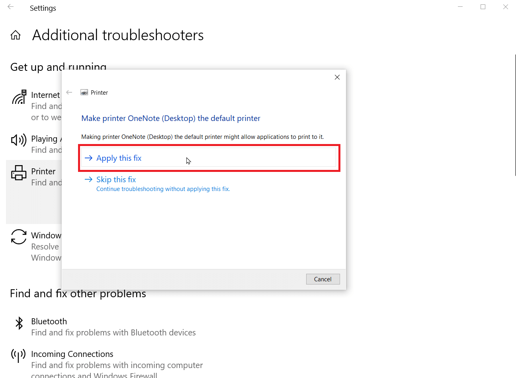Click the Bluetooth icon
516x378 pixels.
19,323
